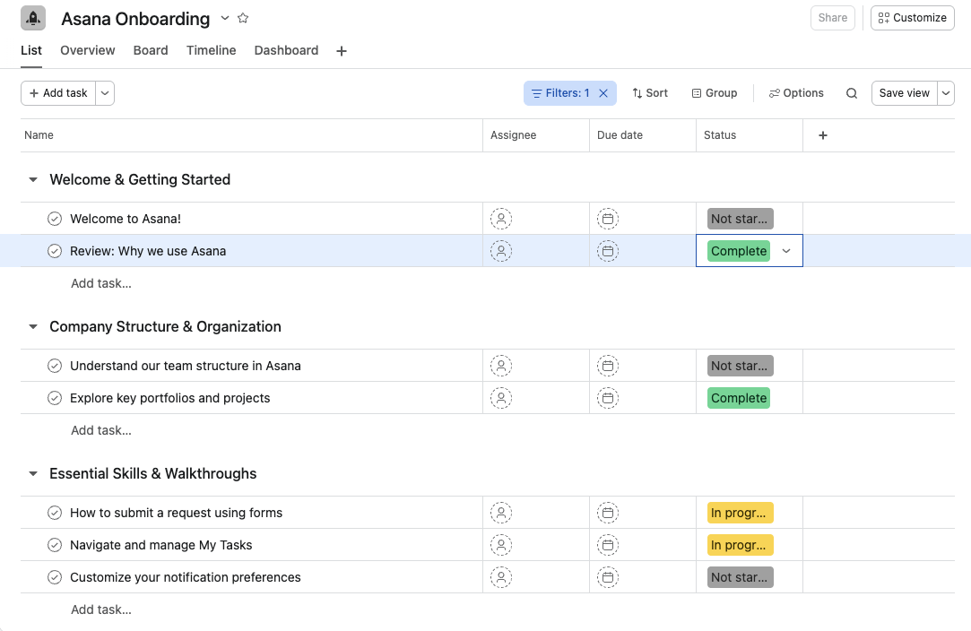Add a task under Company Structure & Organization
The image size is (971, 631).
point(100,429)
